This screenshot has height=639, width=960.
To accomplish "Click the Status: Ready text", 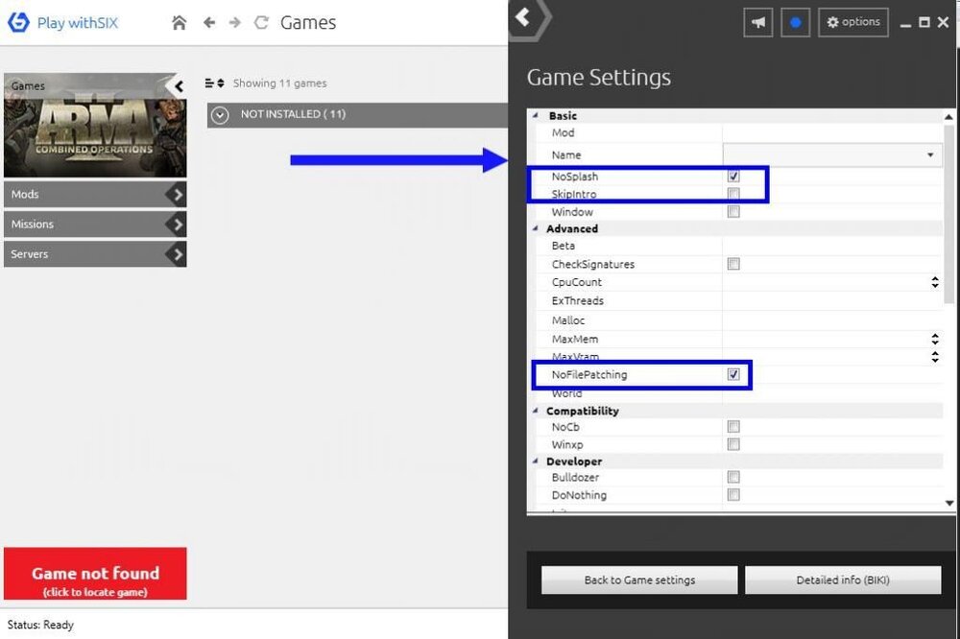I will click(x=40, y=625).
